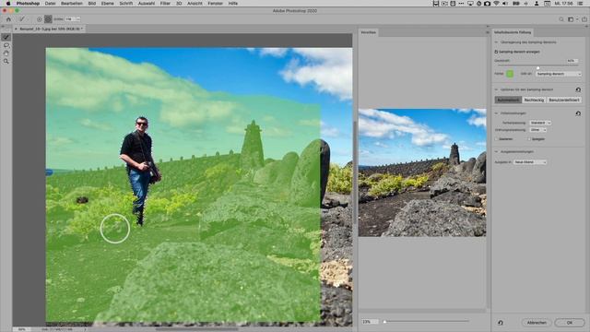Open the 'Ausgabe in' Neue Ebene dropdown
Screen dimensions: 590x332
530,162
